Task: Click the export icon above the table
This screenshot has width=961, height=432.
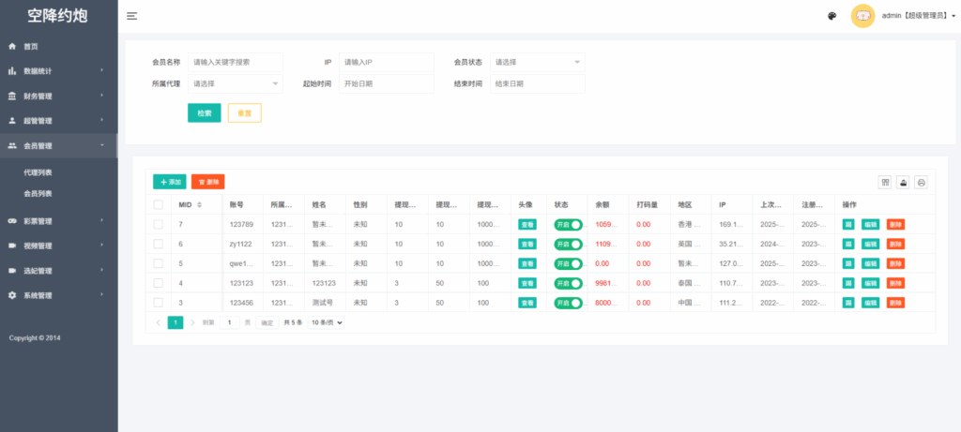Action: coord(902,182)
